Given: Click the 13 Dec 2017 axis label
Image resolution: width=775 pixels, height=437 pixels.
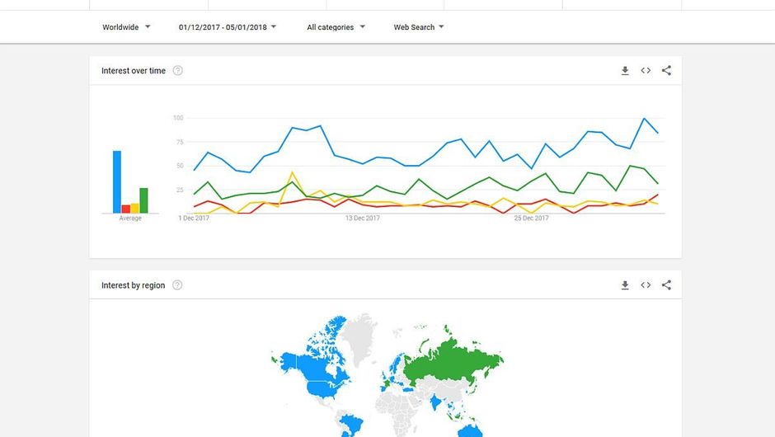Looking at the screenshot, I should click(362, 218).
